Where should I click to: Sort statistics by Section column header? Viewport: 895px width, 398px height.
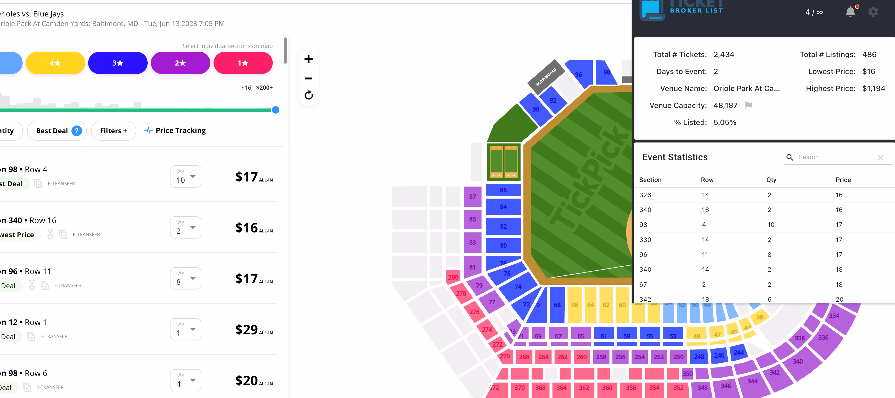[x=650, y=180]
